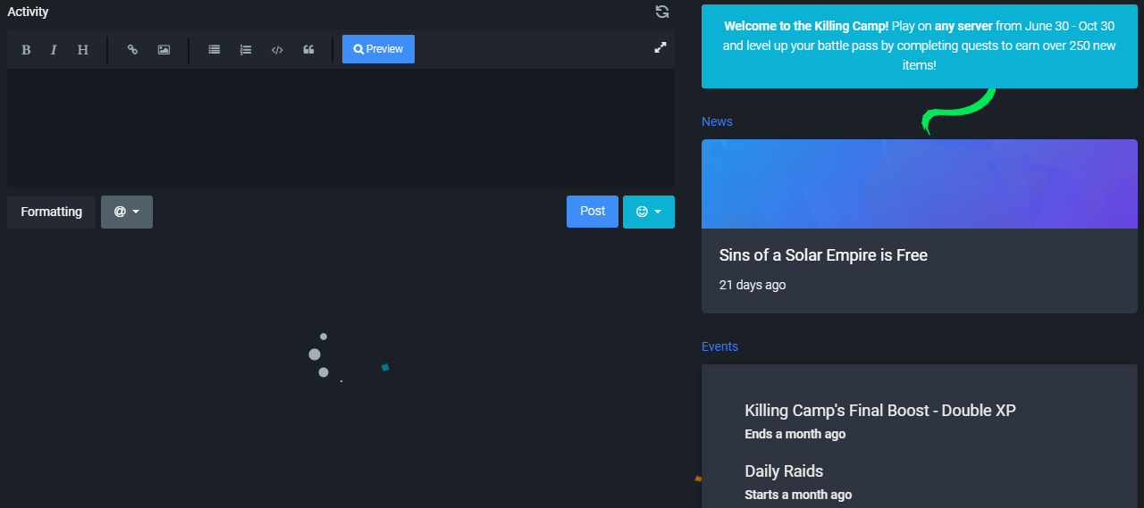1144x508 pixels.
Task: Expand the editor to fullscreen
Action: (660, 47)
